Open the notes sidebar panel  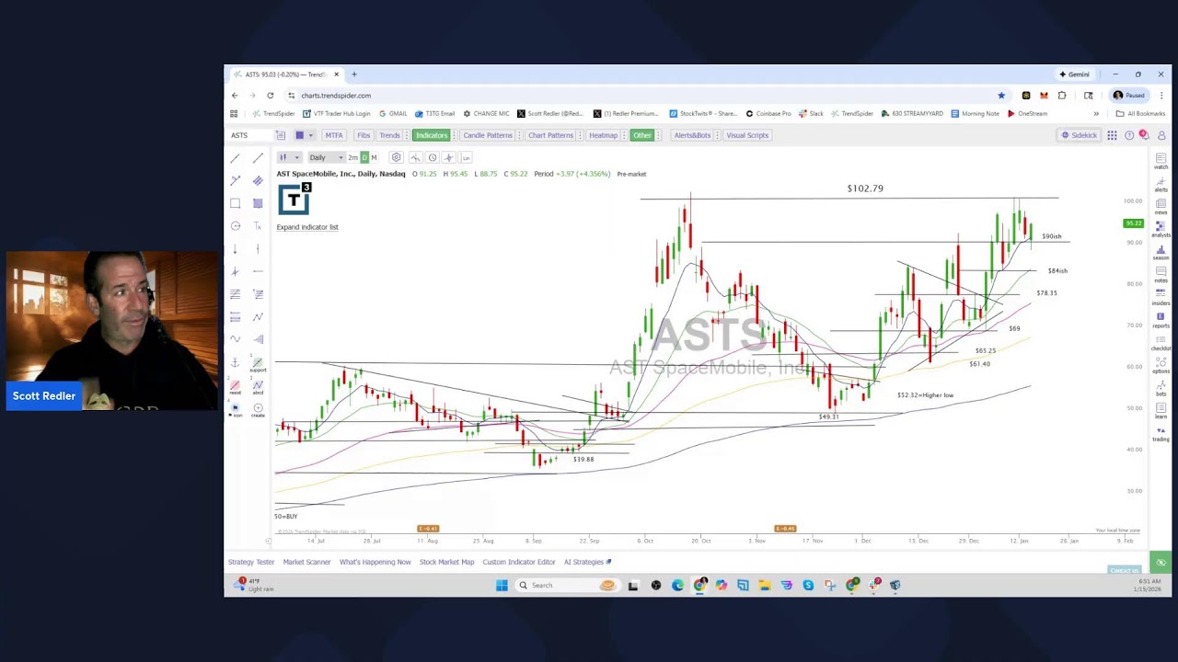[1161, 275]
